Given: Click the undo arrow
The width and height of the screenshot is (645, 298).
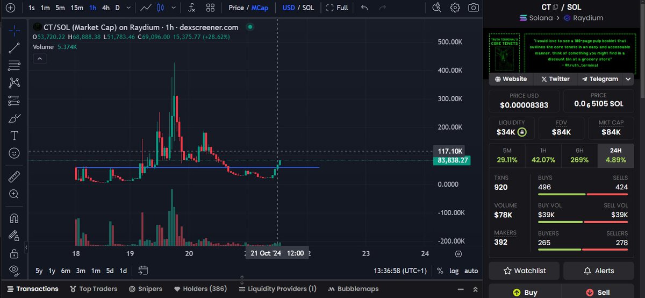Looking at the screenshot, I should [x=365, y=8].
